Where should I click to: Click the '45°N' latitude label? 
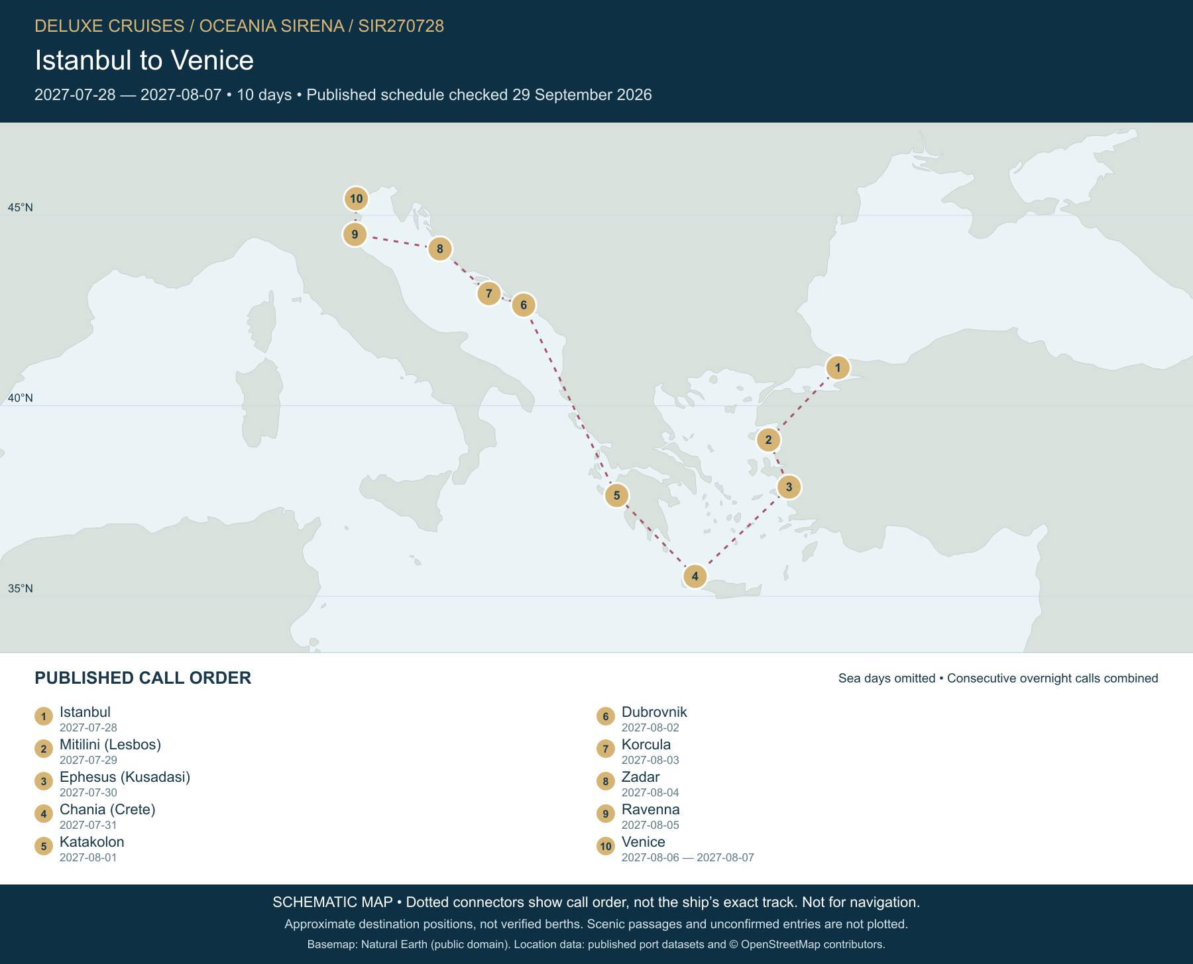tap(20, 207)
